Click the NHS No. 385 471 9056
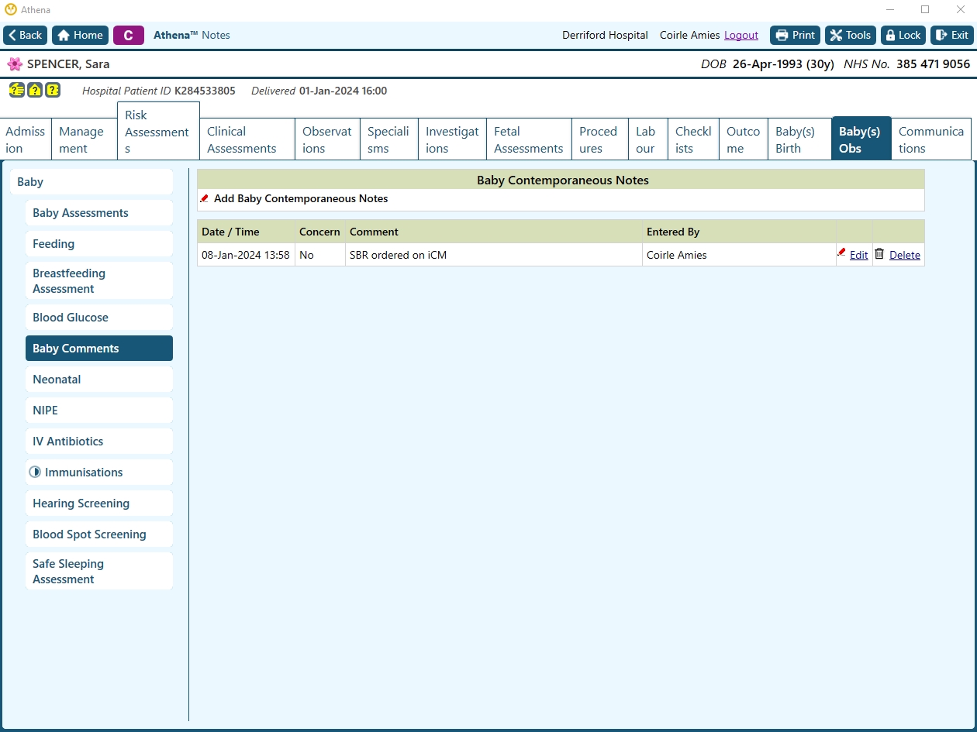This screenshot has width=977, height=732. click(906, 64)
